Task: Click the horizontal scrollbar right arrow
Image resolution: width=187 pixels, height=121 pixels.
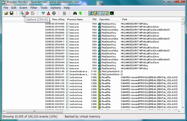Action: pyautogui.click(x=179, y=111)
